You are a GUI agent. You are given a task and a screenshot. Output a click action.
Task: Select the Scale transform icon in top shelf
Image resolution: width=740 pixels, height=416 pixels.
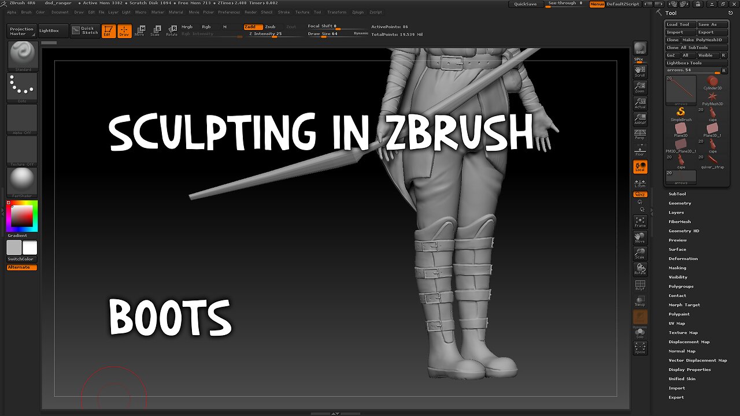155,31
